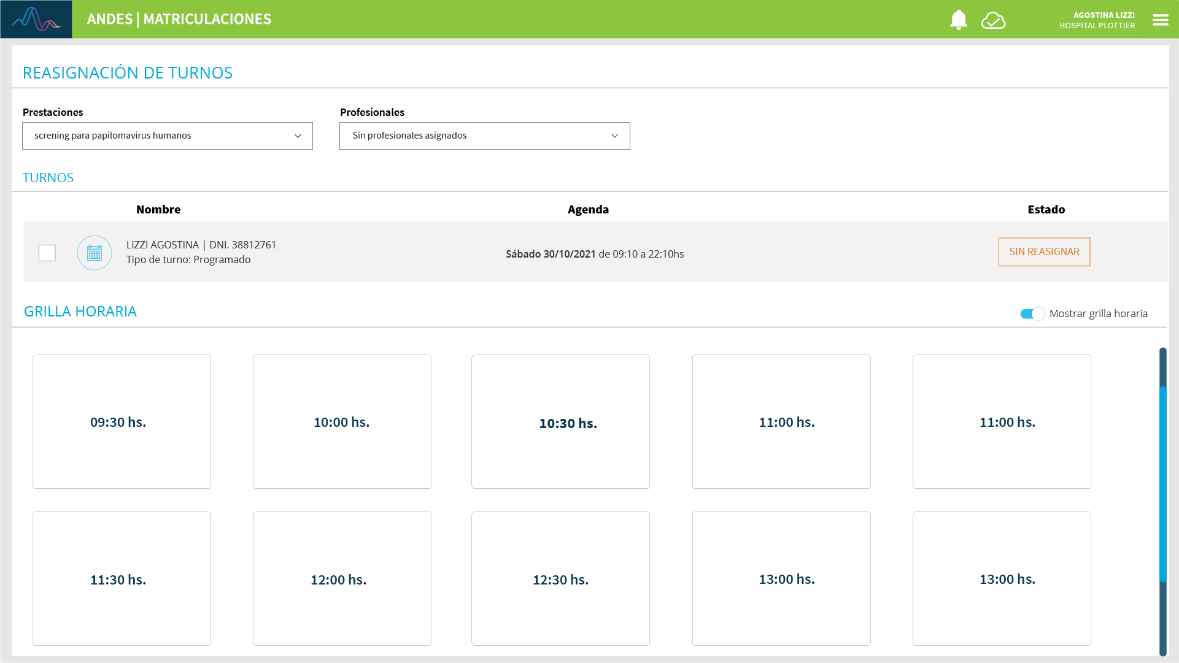
Task: Choose the 12:00 hs. time slot
Action: click(x=342, y=579)
